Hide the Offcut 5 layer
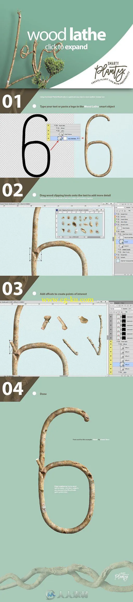 tap(111, 364)
